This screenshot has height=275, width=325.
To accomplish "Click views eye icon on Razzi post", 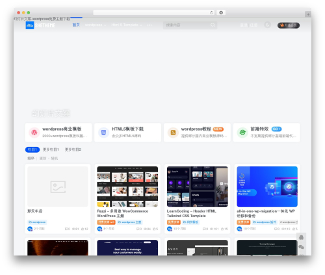I will coord(145,229).
